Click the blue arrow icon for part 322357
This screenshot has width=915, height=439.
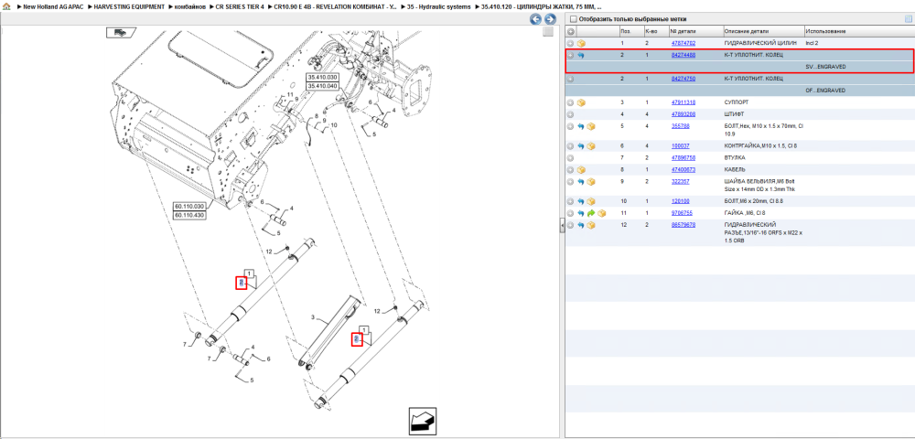pyautogui.click(x=581, y=182)
